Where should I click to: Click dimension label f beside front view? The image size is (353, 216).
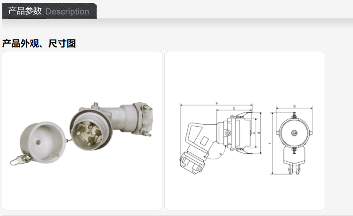pyautogui.click(x=270, y=143)
